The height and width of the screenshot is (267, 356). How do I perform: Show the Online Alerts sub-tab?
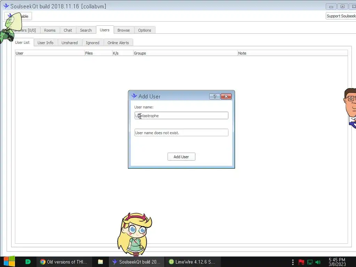118,43
